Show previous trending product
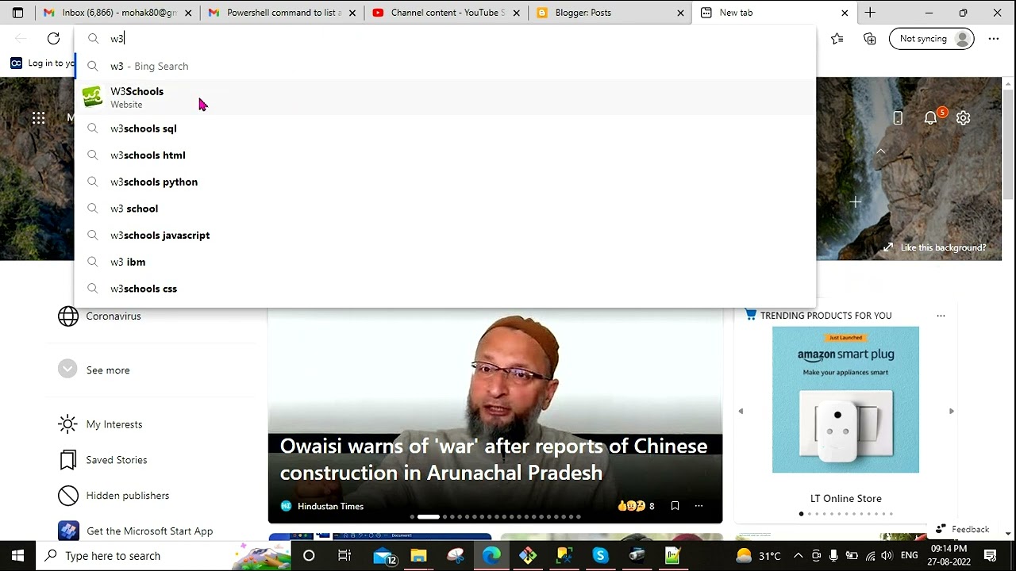The image size is (1016, 571). [741, 411]
